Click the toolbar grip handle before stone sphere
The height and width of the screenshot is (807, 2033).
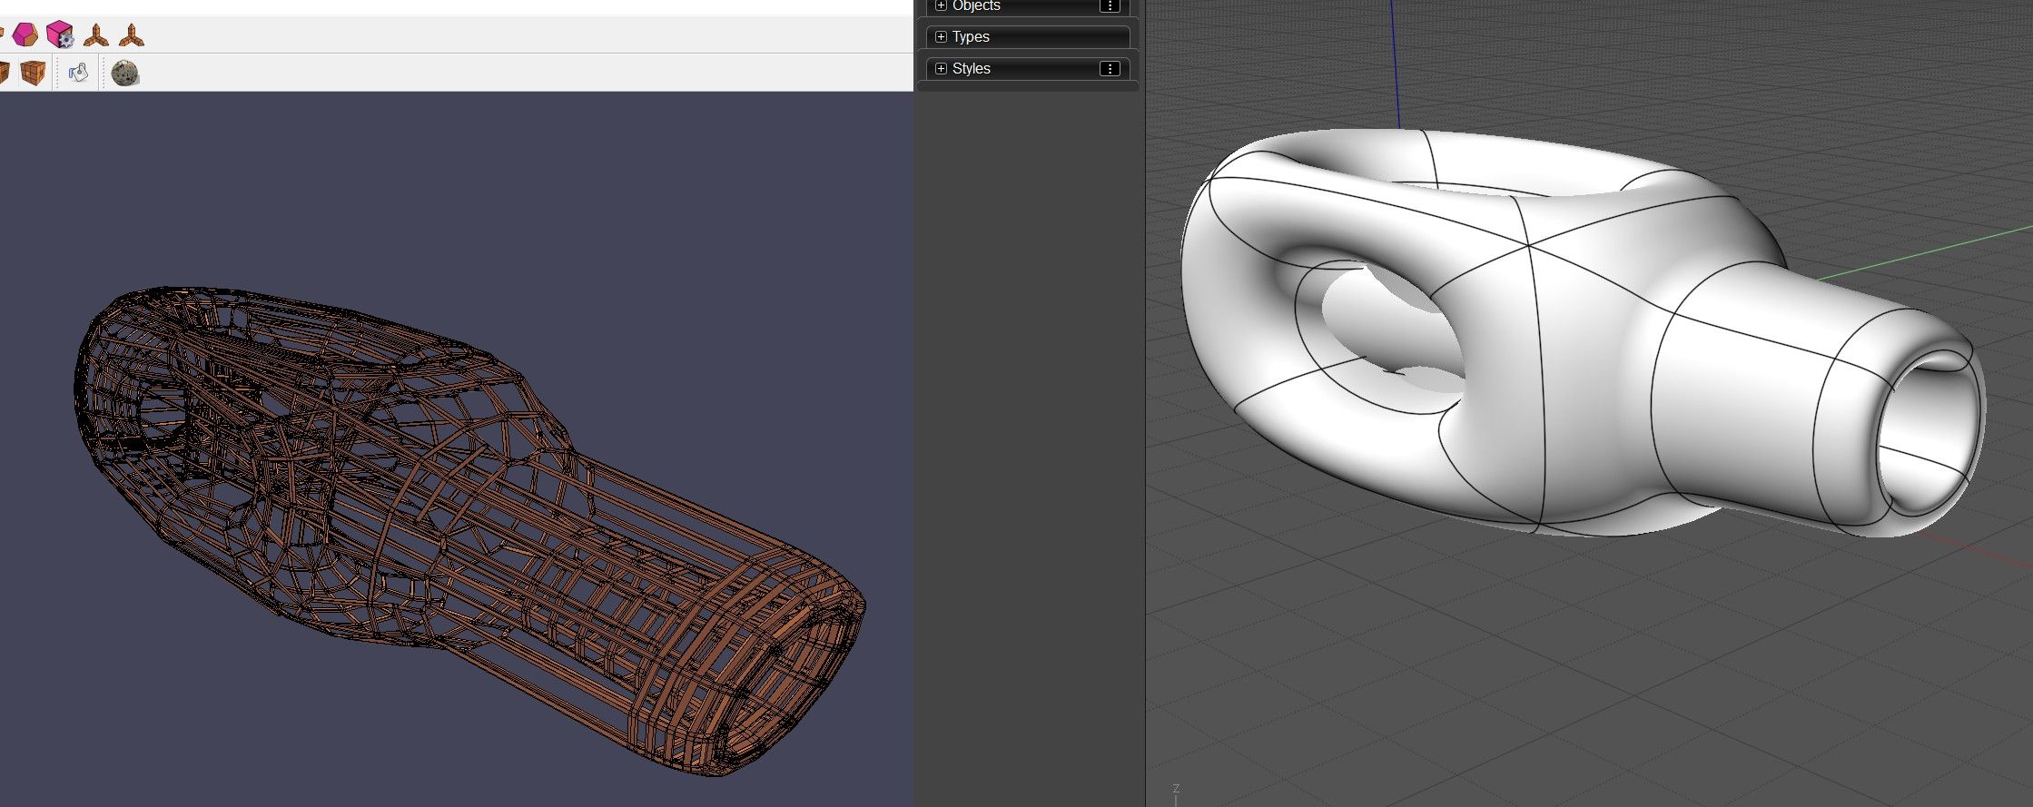[103, 73]
